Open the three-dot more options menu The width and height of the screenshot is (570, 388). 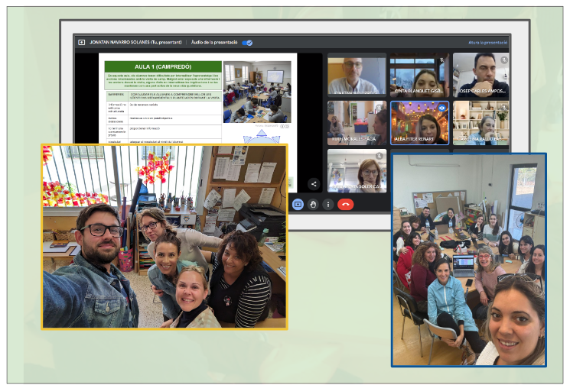click(x=328, y=204)
